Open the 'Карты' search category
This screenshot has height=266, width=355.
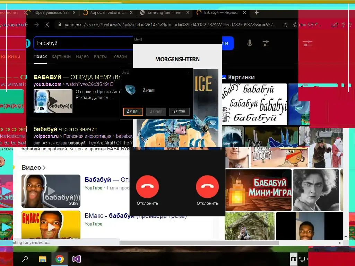pos(100,56)
